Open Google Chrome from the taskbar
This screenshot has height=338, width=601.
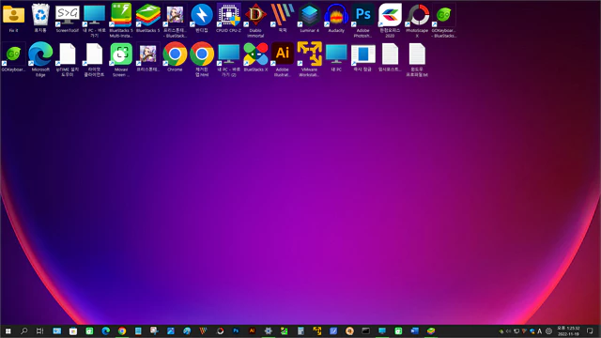(x=122, y=330)
